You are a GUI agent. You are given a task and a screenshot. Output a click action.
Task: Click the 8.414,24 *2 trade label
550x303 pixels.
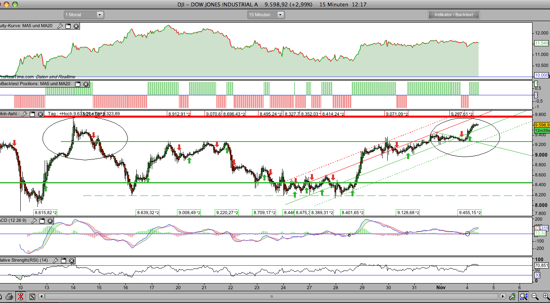click(x=333, y=114)
